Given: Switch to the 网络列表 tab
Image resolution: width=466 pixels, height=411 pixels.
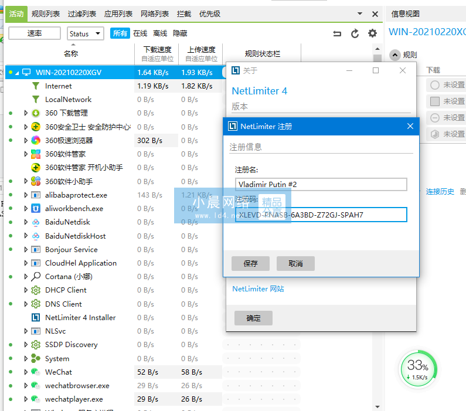Looking at the screenshot, I should pyautogui.click(x=155, y=13).
